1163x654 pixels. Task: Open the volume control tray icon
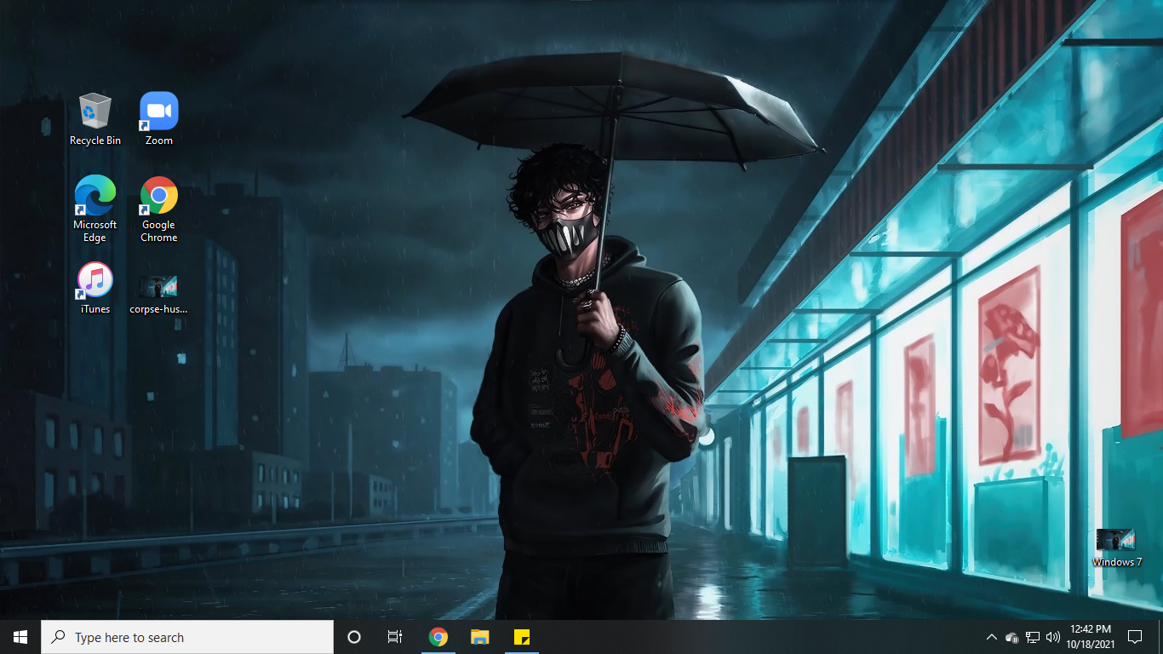point(1053,637)
